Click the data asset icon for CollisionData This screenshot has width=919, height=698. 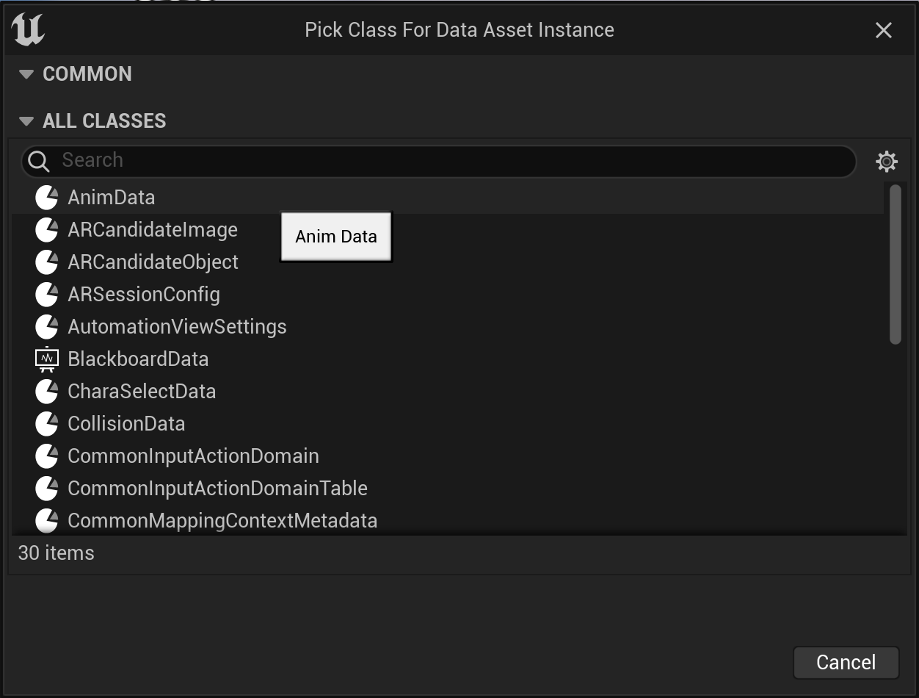tap(46, 423)
